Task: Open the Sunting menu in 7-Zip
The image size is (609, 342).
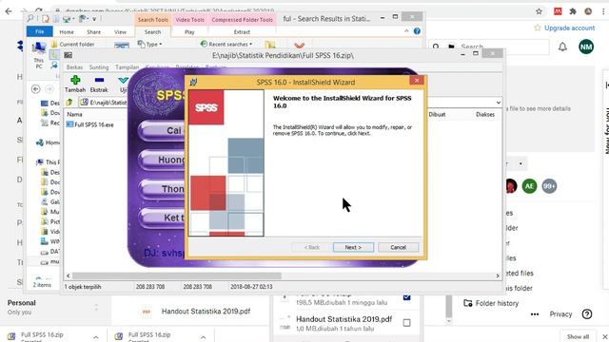Action: coord(99,67)
